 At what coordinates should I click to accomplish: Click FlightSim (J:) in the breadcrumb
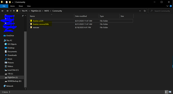[36, 11]
